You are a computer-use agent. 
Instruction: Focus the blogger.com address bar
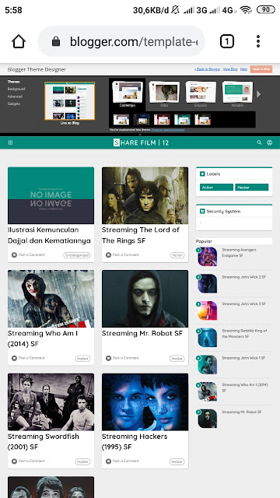coord(121,41)
